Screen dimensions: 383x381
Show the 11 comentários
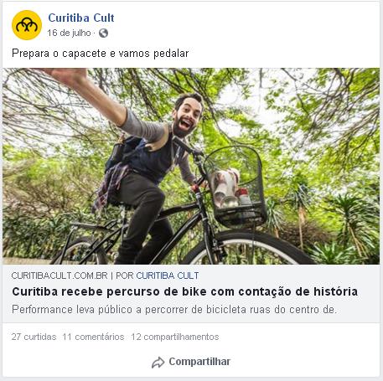(93, 337)
